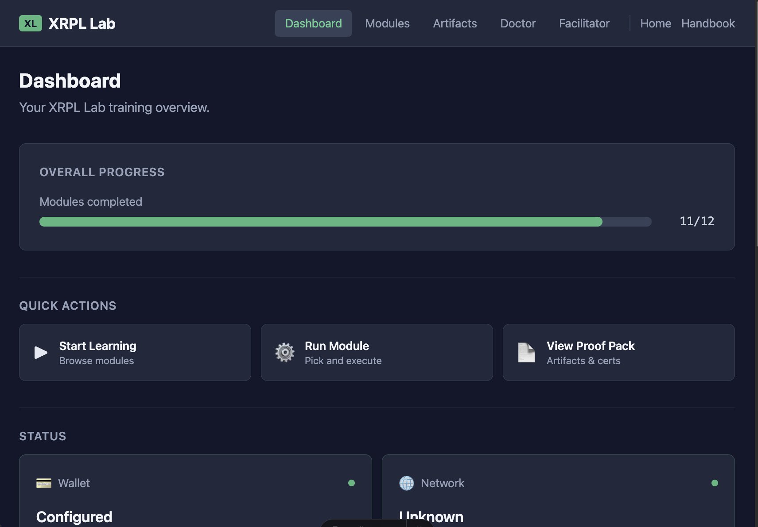Click the View Proof Pack document icon
This screenshot has height=527, width=758.
pos(526,353)
